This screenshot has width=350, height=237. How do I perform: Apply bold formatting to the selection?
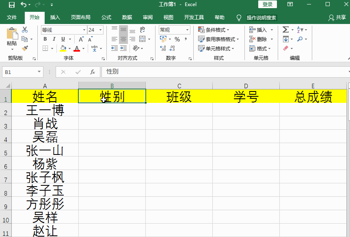(45, 39)
